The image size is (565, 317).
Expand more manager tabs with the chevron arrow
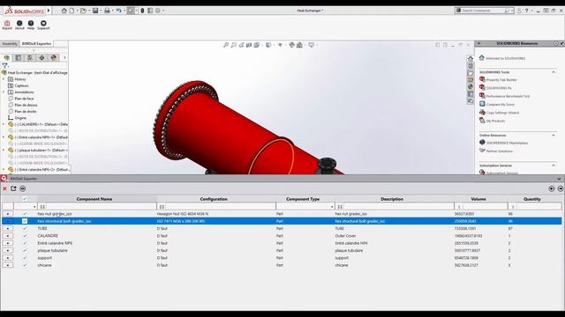(64, 57)
